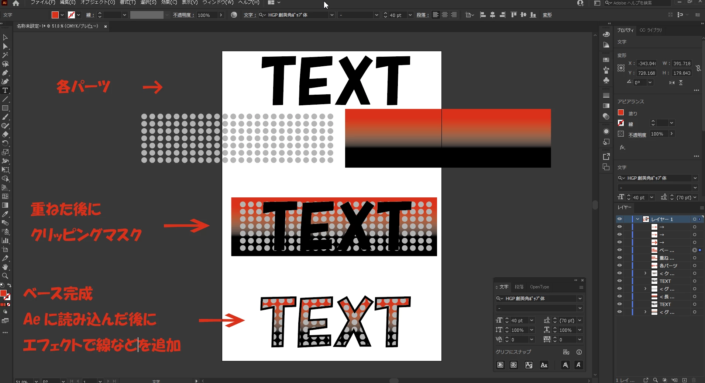Click the 塗り fill swatch in Appearance
Image resolution: width=705 pixels, height=383 pixels.
(x=621, y=113)
